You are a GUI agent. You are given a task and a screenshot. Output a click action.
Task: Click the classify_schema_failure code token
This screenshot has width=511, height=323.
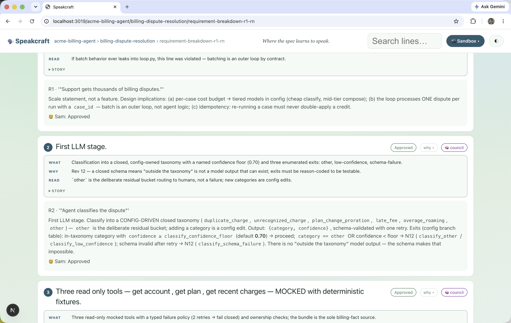coord(230,244)
